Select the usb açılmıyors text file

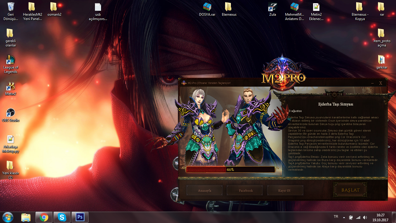pyautogui.click(x=98, y=11)
